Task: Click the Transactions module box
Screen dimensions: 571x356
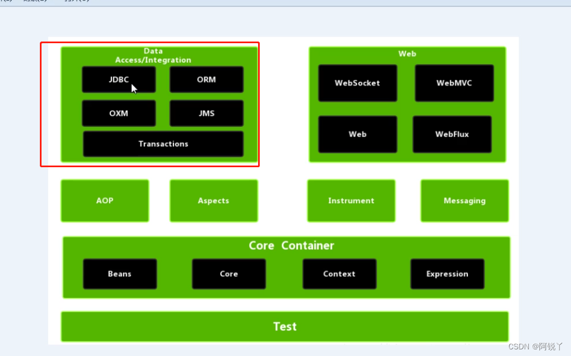Action: (x=163, y=144)
